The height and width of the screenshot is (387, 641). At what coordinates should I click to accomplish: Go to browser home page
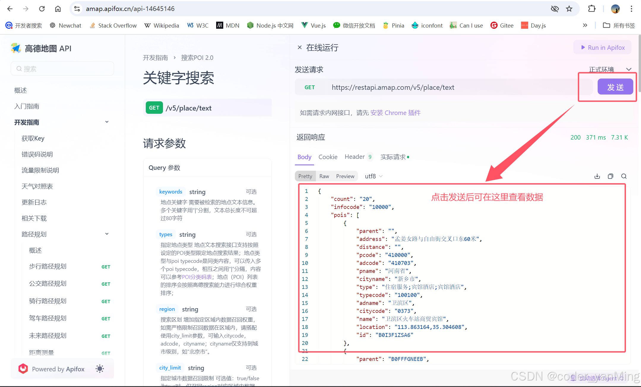[58, 9]
